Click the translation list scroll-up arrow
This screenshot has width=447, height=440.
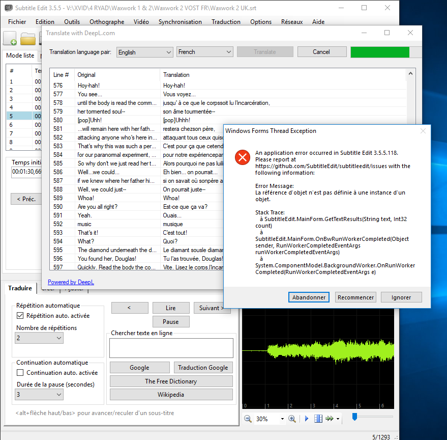click(410, 74)
